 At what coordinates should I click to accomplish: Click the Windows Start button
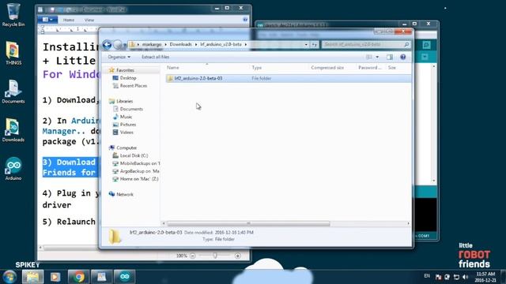(x=9, y=277)
